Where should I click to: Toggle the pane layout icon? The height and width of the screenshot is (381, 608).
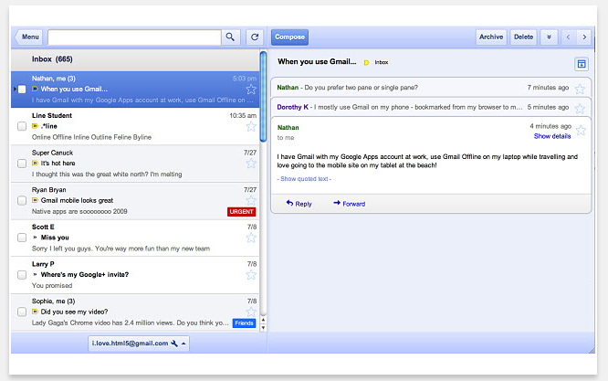[582, 64]
